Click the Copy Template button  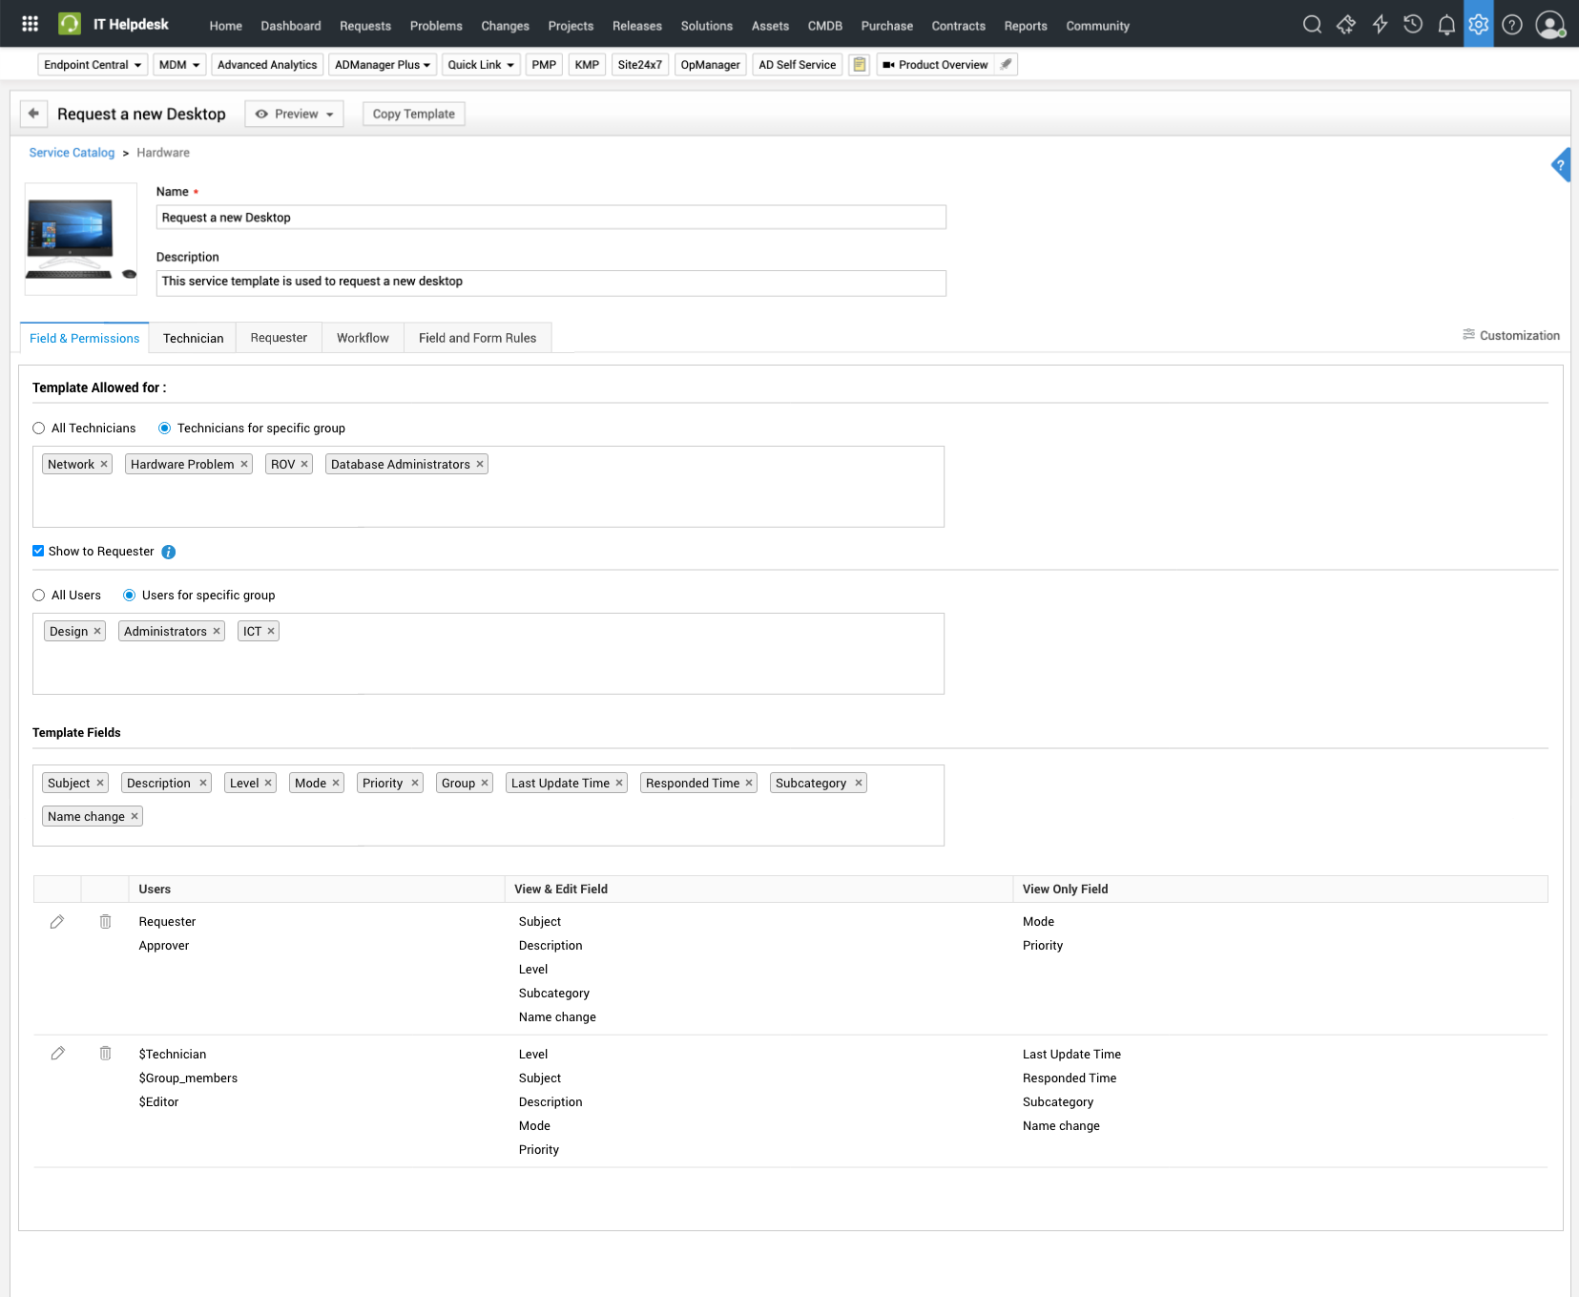tap(413, 114)
